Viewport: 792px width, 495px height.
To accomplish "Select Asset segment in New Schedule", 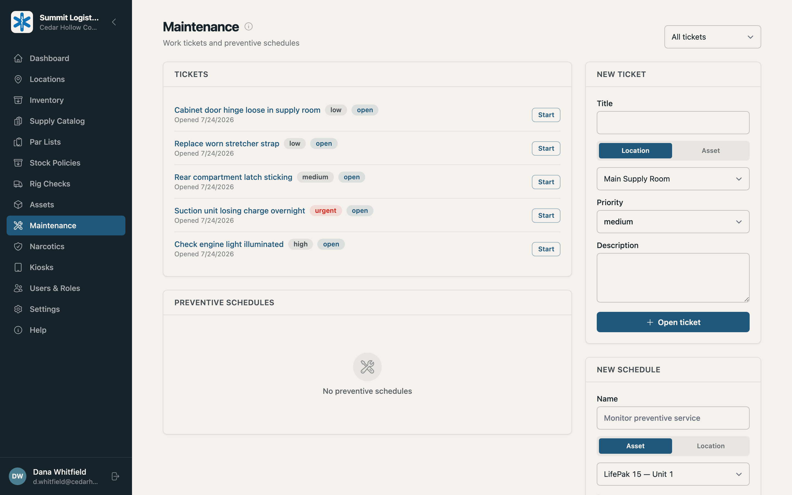I will coord(635,446).
